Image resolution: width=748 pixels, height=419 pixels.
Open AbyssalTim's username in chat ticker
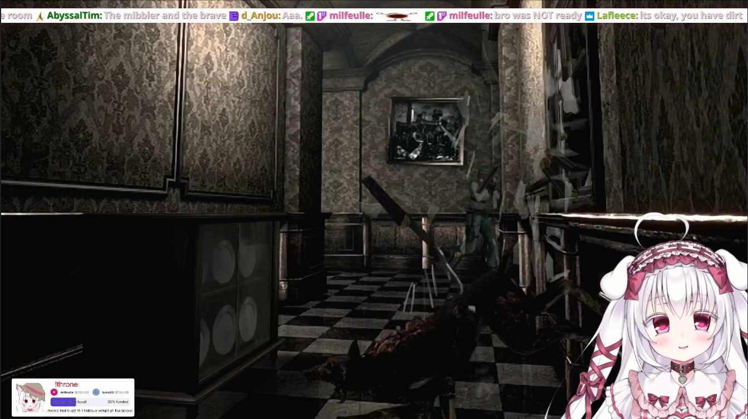point(74,16)
